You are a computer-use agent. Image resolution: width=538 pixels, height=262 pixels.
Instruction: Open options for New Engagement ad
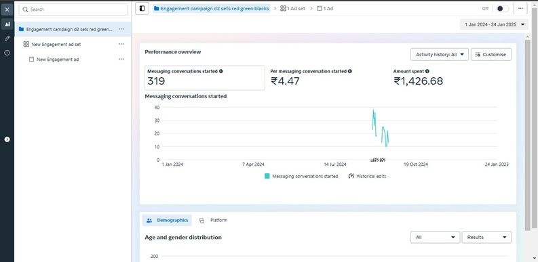(x=121, y=60)
